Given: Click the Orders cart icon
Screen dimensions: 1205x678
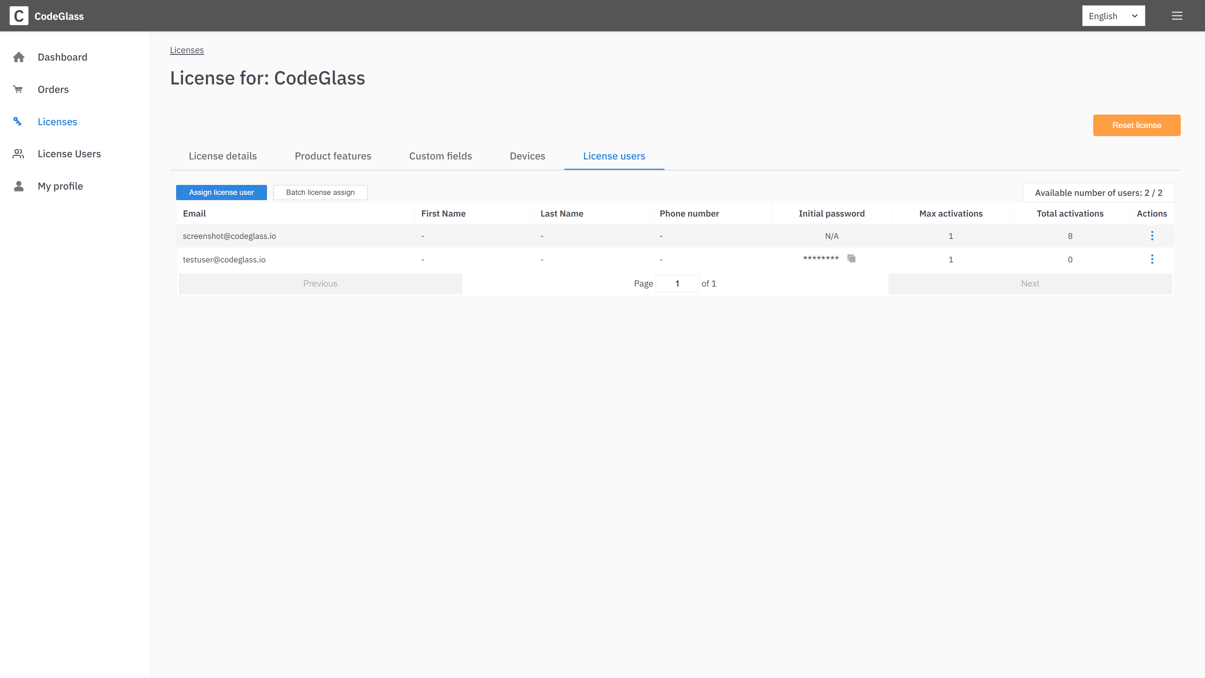Looking at the screenshot, I should tap(18, 89).
